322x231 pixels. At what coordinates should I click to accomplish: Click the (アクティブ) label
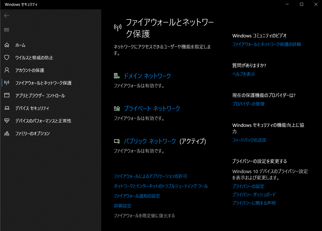pyautogui.click(x=193, y=141)
